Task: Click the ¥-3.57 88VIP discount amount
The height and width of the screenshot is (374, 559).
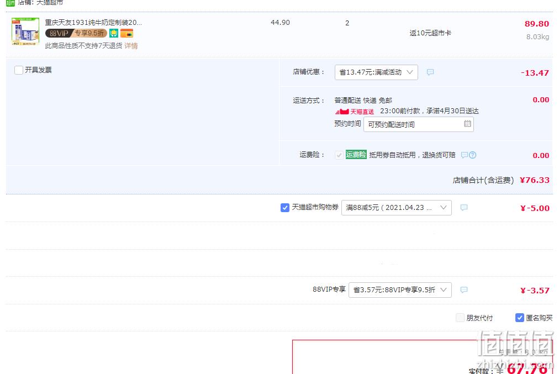Action: point(535,291)
